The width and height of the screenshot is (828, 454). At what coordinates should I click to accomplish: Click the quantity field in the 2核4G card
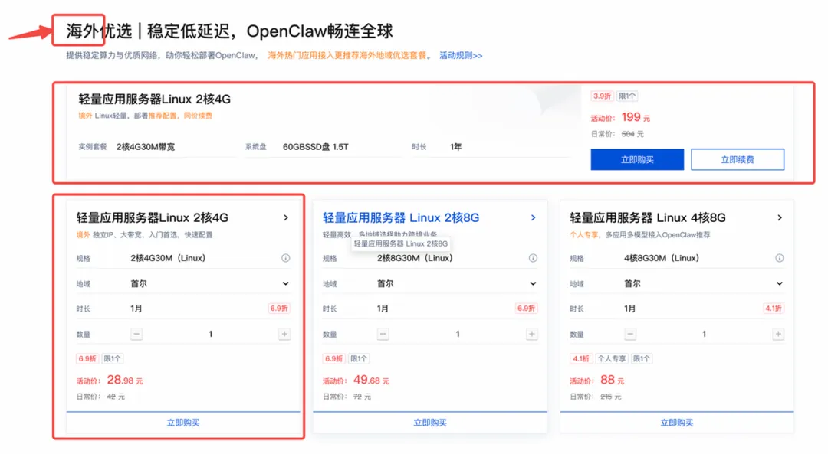pos(210,334)
